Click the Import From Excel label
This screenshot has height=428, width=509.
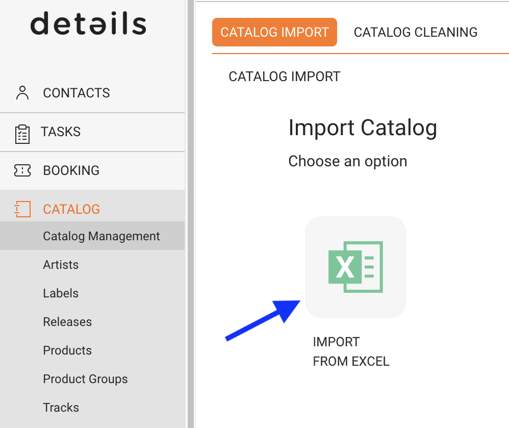coord(351,351)
